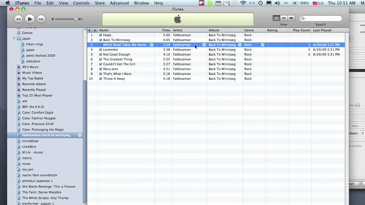This screenshot has height=205, width=365.
Task: Uncheck the Back To Winnipeg song checkbox
Action: coord(100,40)
